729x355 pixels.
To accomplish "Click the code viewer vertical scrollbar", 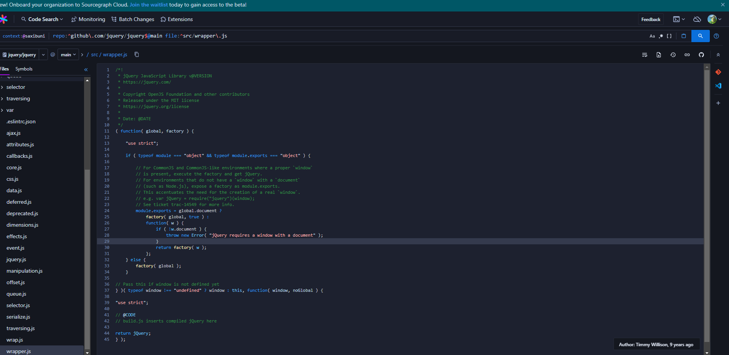I will [707, 207].
